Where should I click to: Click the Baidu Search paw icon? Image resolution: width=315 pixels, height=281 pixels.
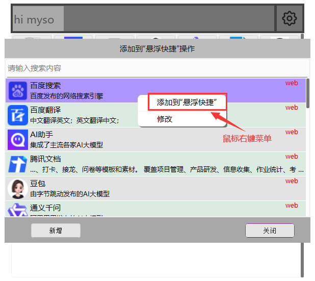pos(18,90)
